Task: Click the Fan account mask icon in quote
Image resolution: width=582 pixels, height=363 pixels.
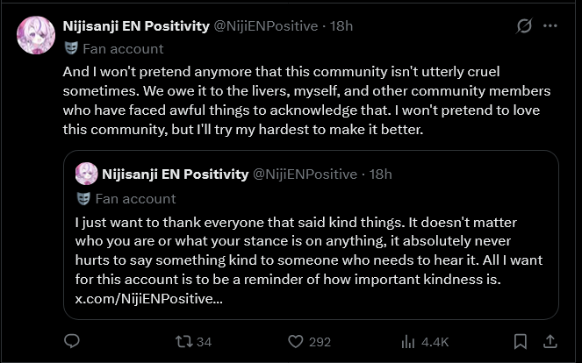Action: (84, 198)
